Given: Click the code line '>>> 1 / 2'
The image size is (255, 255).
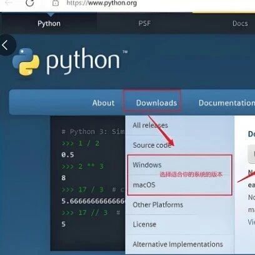Looking at the screenshot, I should (x=80, y=143).
